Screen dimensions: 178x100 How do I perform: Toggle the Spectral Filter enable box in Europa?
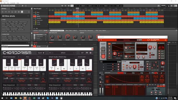point(137,43)
